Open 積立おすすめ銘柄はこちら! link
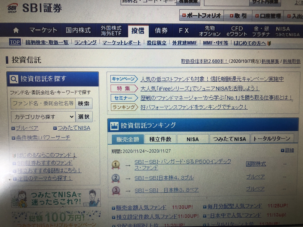Image resolution: width=303 pixels, height=227 pixels. [49, 171]
